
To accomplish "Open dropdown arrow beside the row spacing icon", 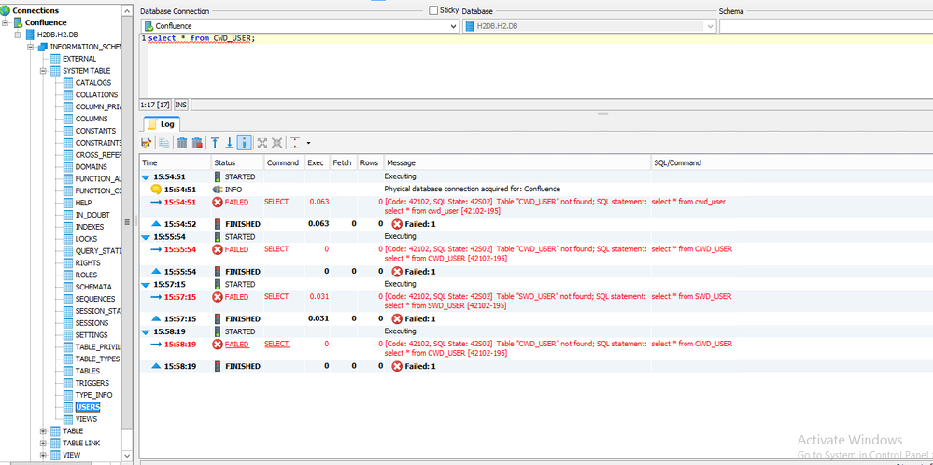I will tap(308, 143).
